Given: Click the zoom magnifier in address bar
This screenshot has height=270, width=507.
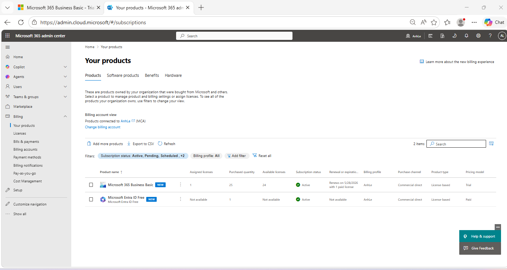Looking at the screenshot, I should tap(413, 22).
